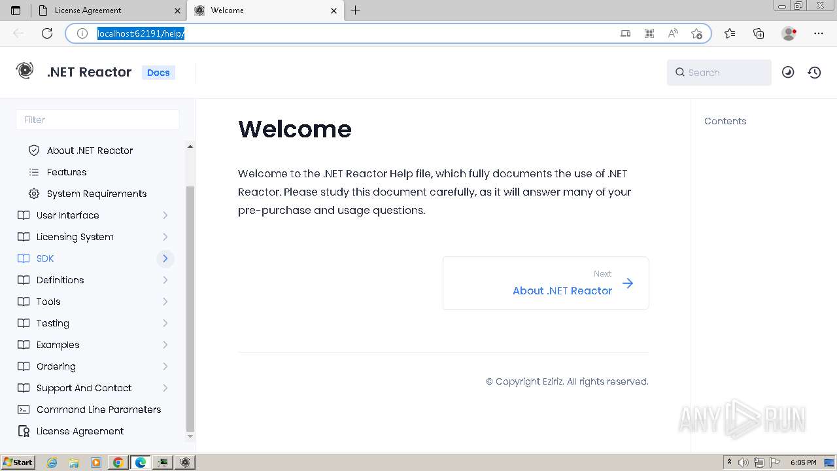Click the shield icon beside About .NET Reactor
Viewport: 837px width, 471px height.
pyautogui.click(x=34, y=150)
